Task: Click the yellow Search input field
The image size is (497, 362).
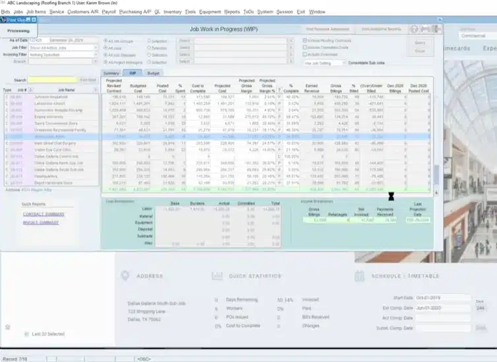Action: 53,80
